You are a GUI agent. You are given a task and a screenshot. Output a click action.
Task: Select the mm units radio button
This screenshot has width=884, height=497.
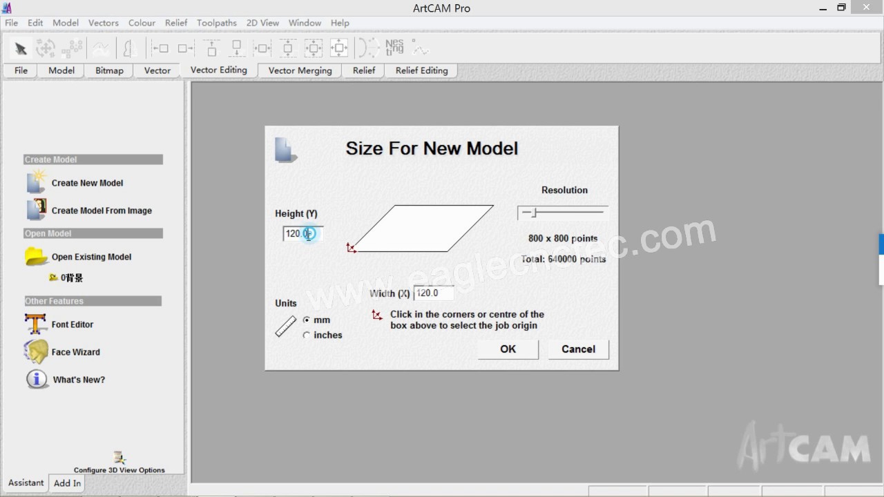click(307, 320)
